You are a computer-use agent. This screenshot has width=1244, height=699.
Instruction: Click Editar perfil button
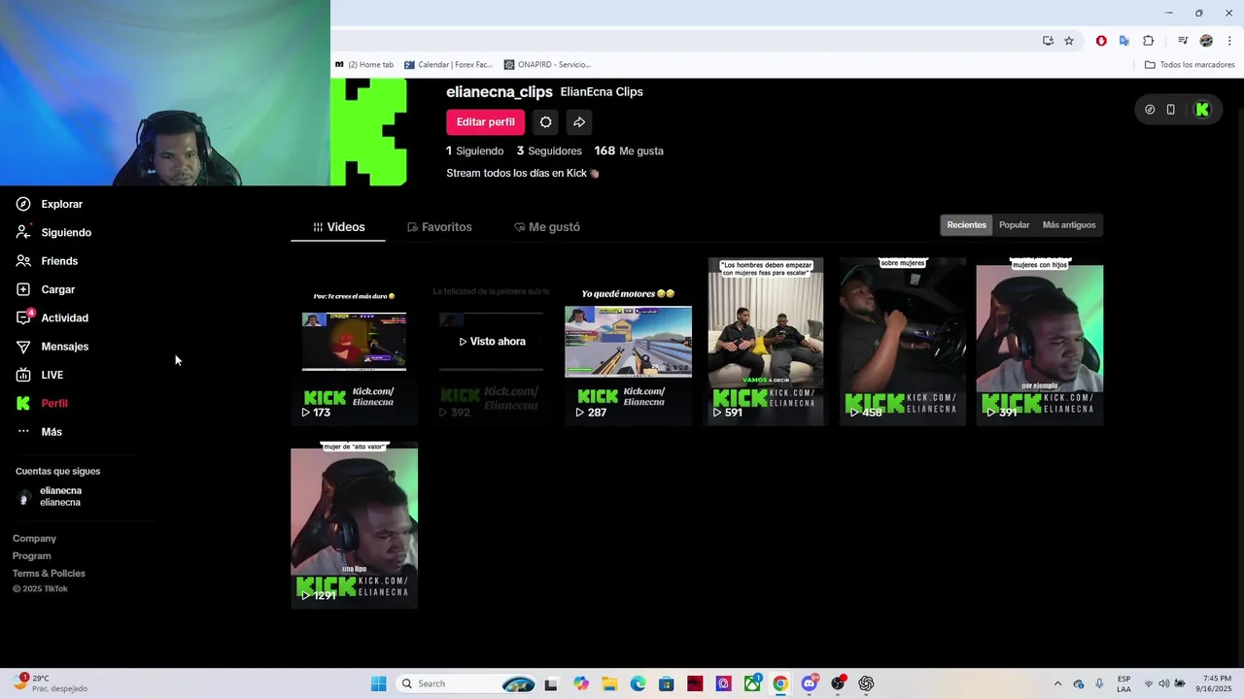pos(485,122)
